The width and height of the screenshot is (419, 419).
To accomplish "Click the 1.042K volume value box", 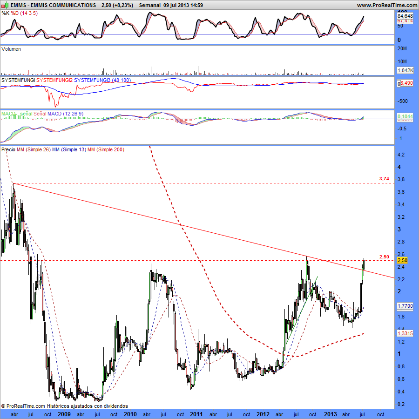I will coord(405,70).
